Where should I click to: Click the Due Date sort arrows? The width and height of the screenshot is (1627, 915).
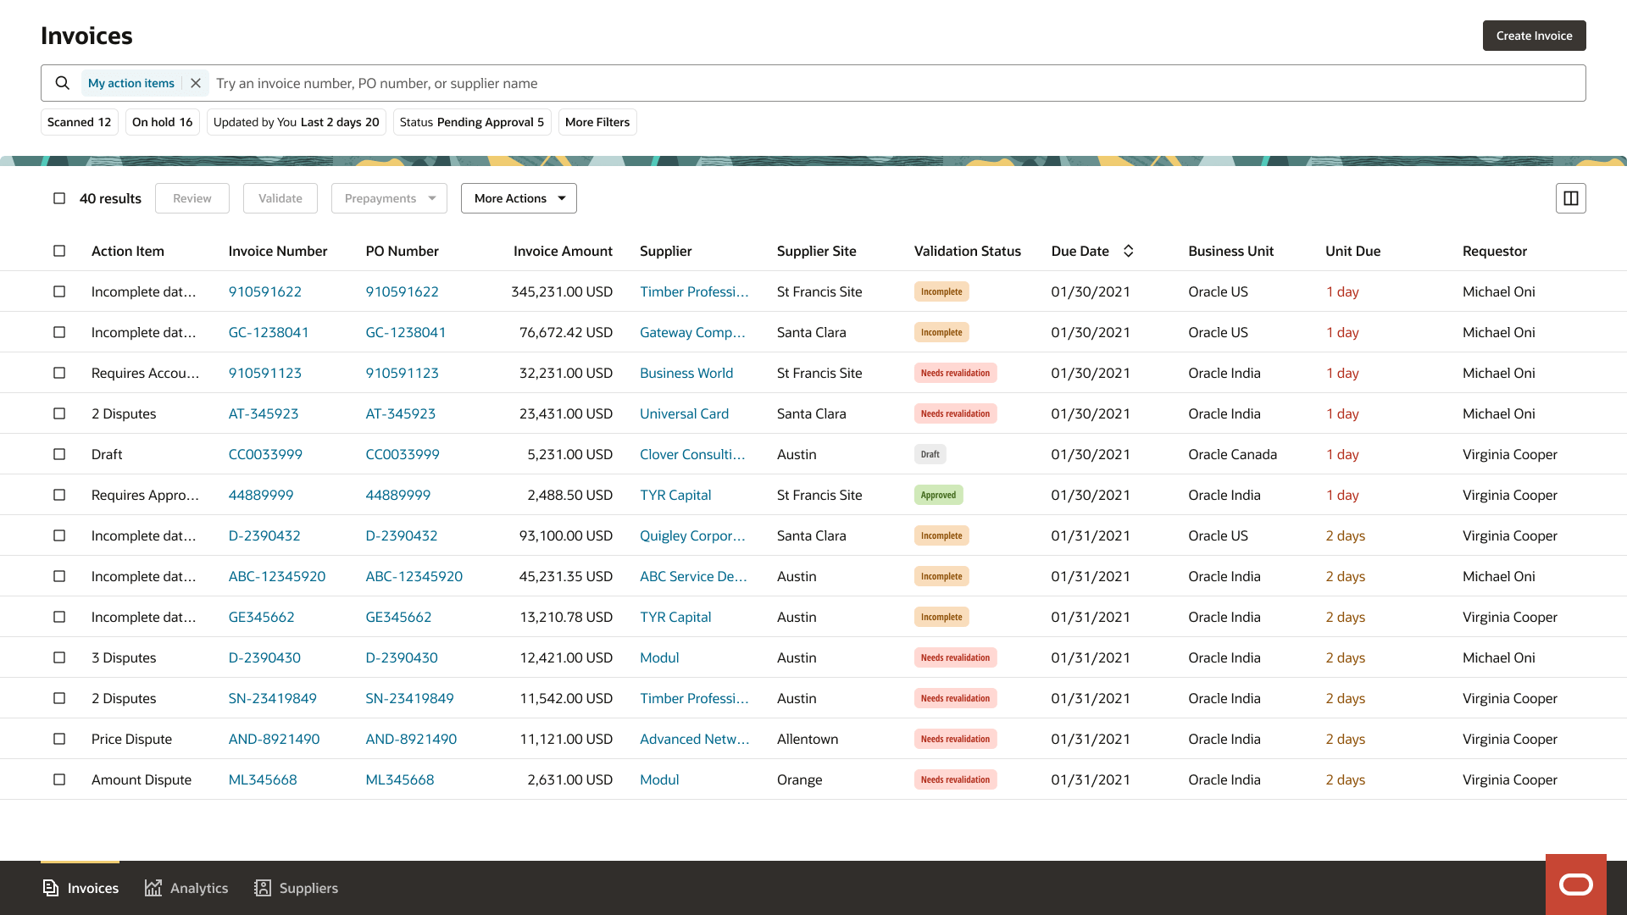pyautogui.click(x=1128, y=251)
